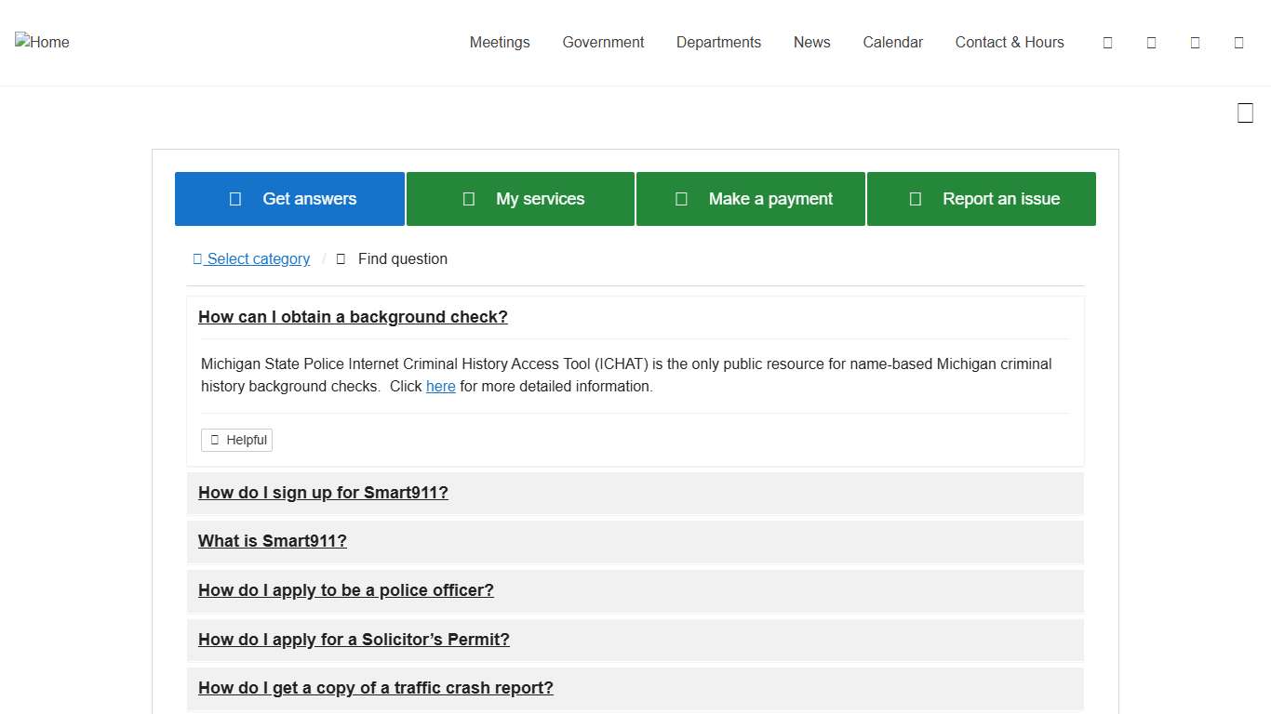Expand the 'What is Smart911?' question
Image resolution: width=1271 pixels, height=714 pixels.
273,541
